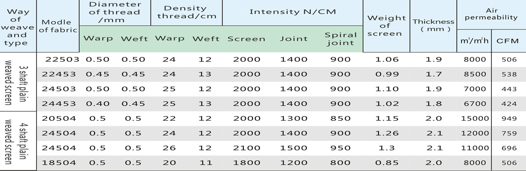Click fabric model 22453 cell
Screen dimensions: 526x171
pos(59,74)
